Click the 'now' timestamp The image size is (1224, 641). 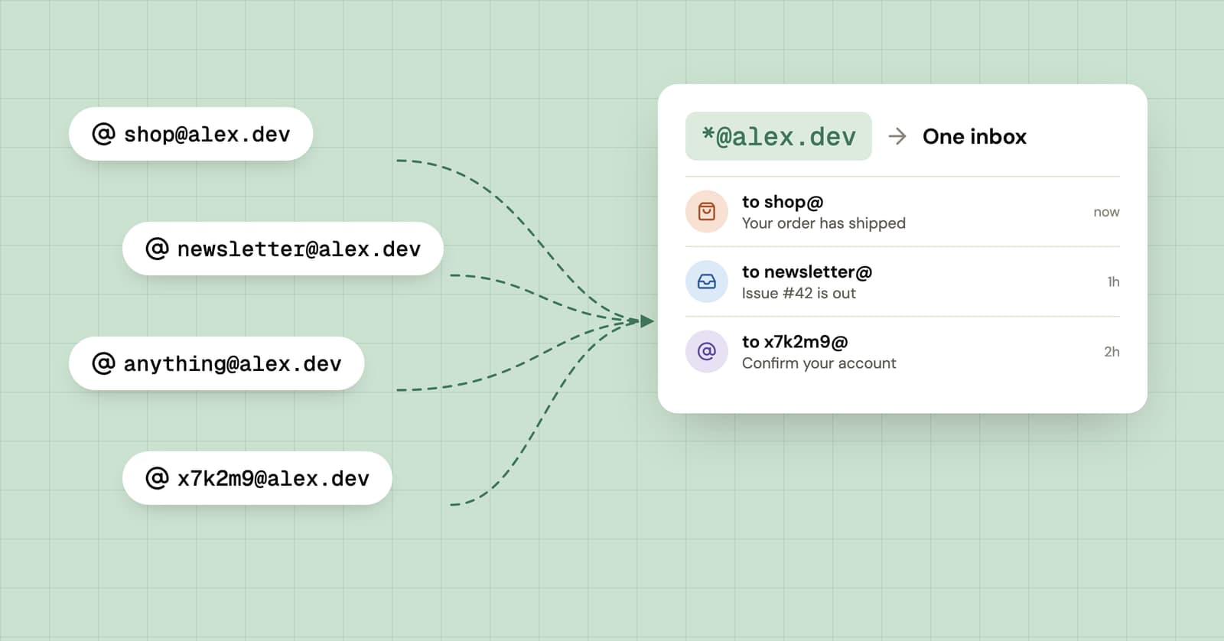[1106, 212]
